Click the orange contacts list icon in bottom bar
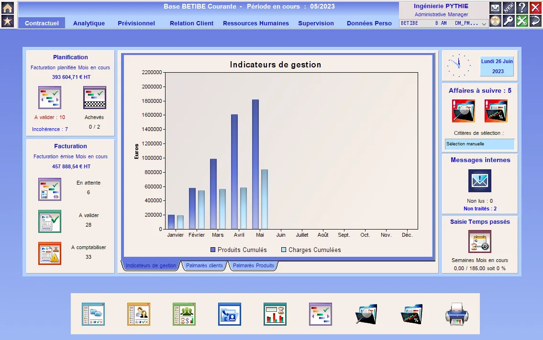543x340 pixels. tap(139, 314)
